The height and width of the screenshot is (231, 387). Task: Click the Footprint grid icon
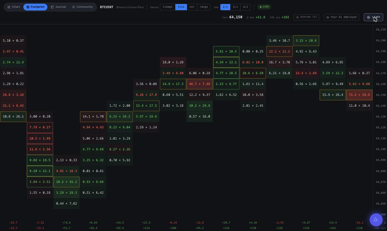(x=28, y=7)
